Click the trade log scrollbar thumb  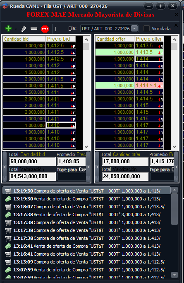(x=174, y=209)
